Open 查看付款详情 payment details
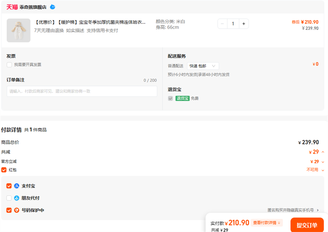Screen dimensions: 328x232 [x=267, y=223]
